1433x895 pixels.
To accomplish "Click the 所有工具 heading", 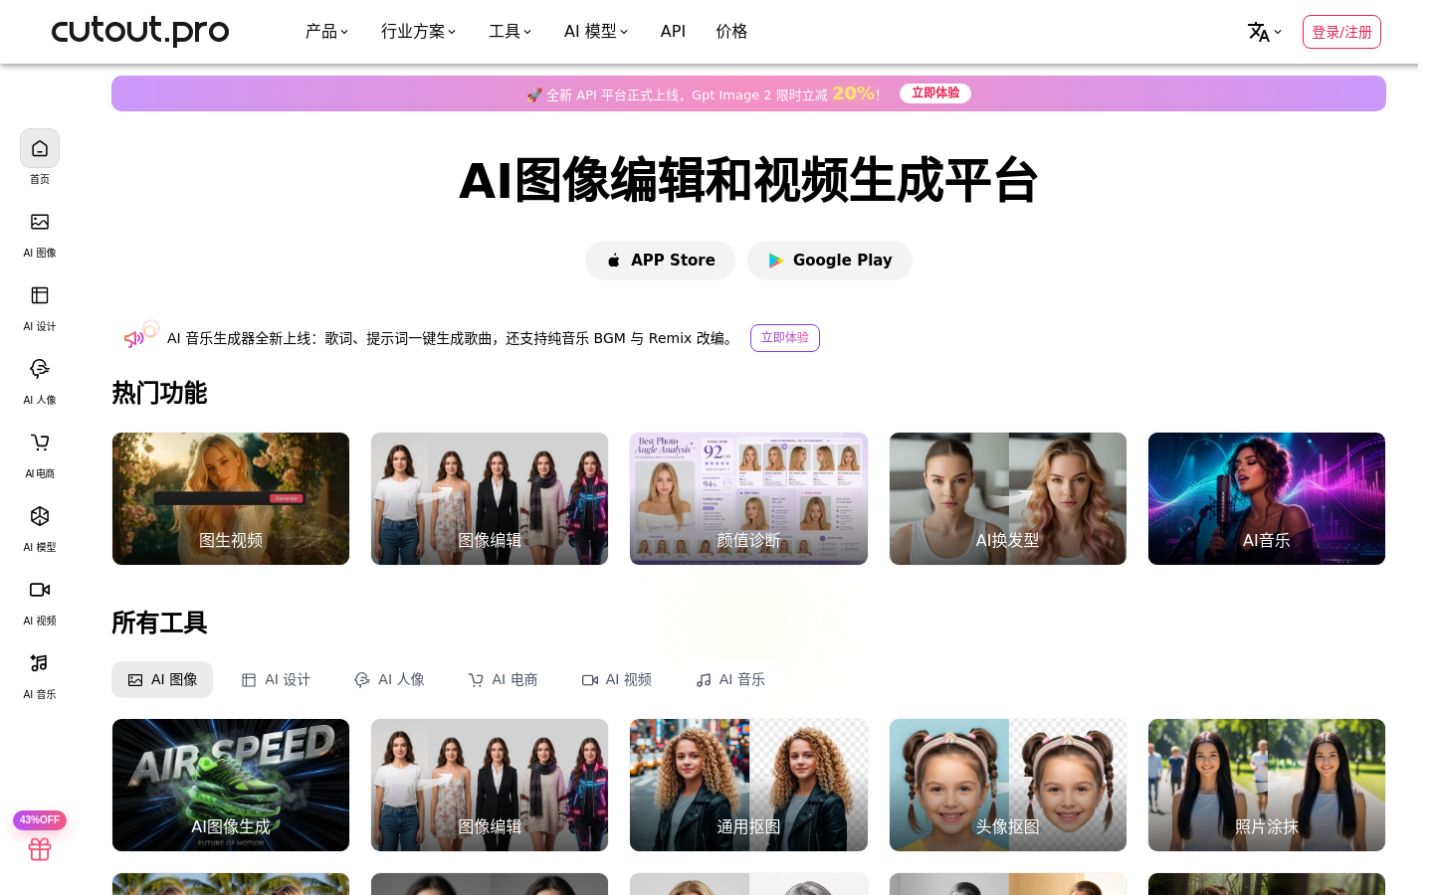I will tap(159, 623).
